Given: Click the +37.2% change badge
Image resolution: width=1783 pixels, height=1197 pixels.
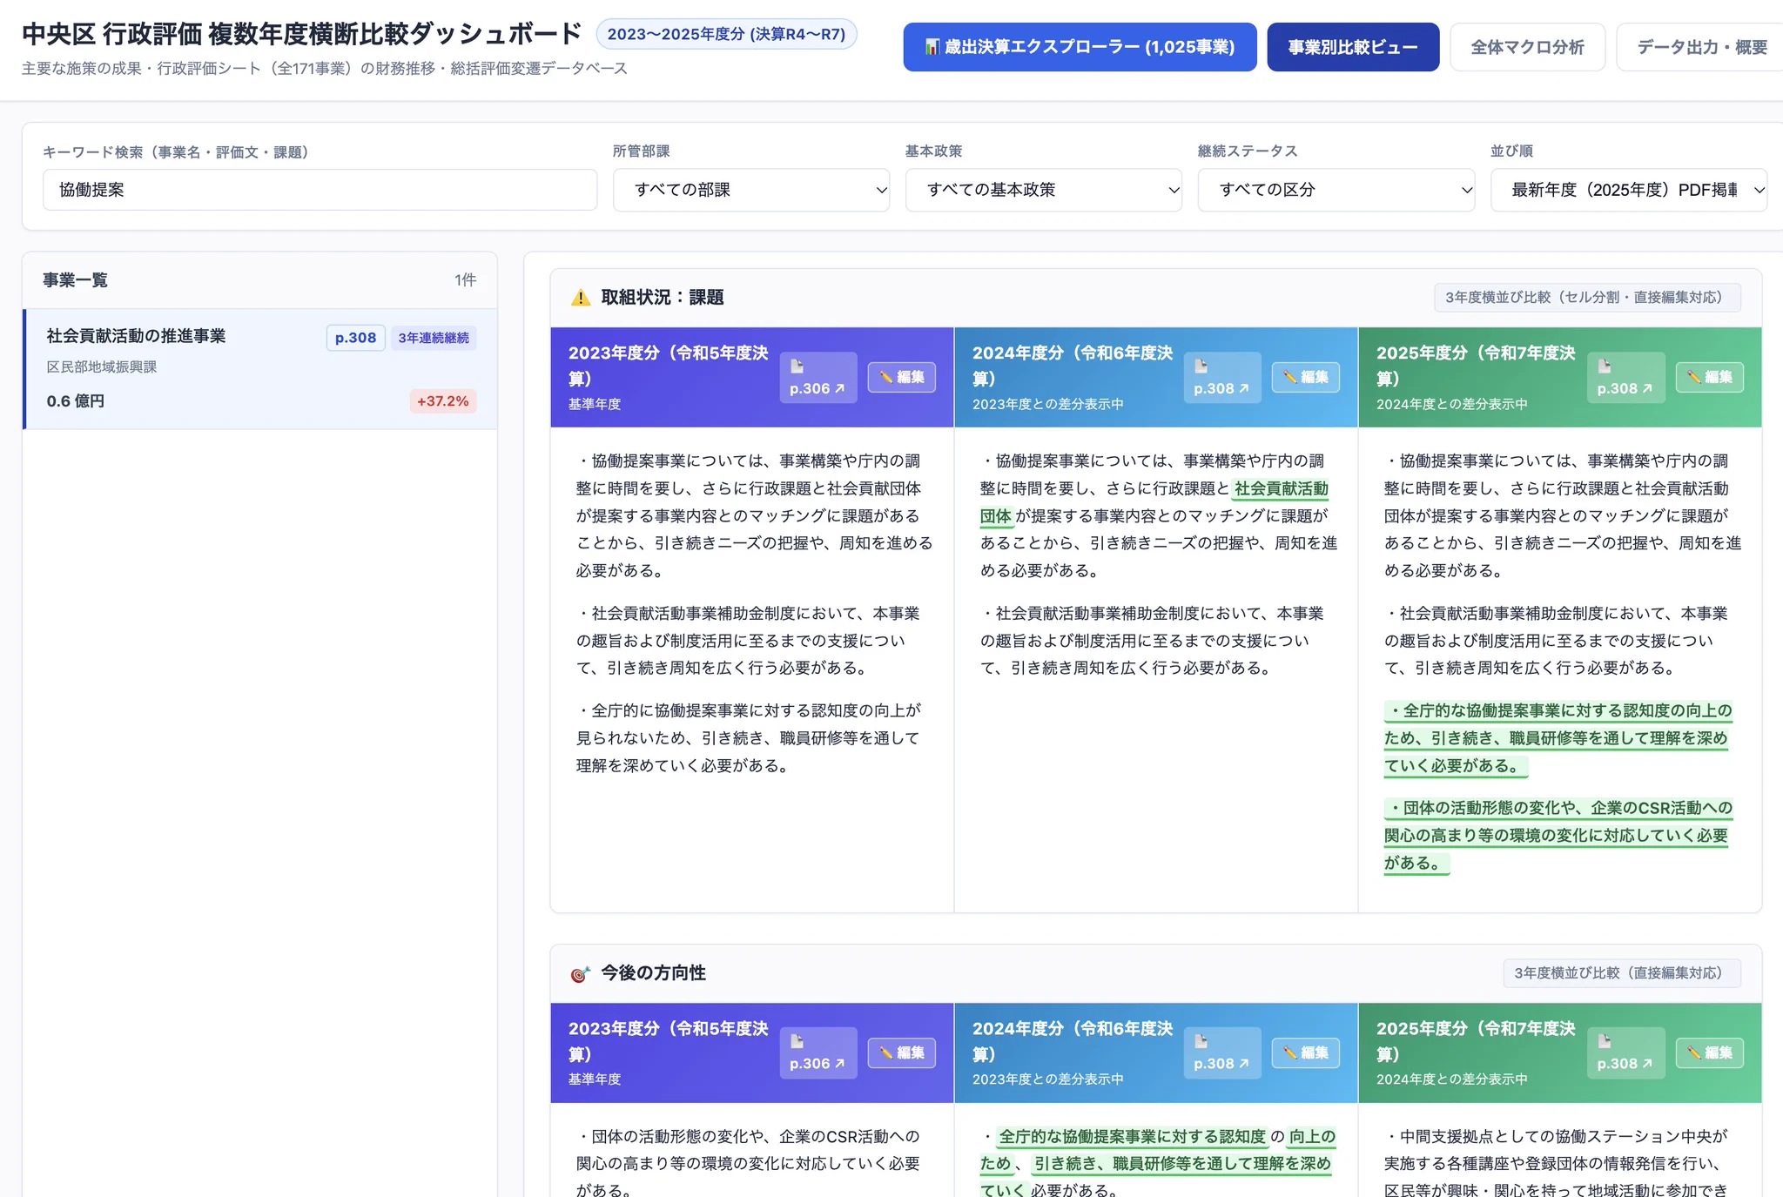Looking at the screenshot, I should tap(442, 401).
